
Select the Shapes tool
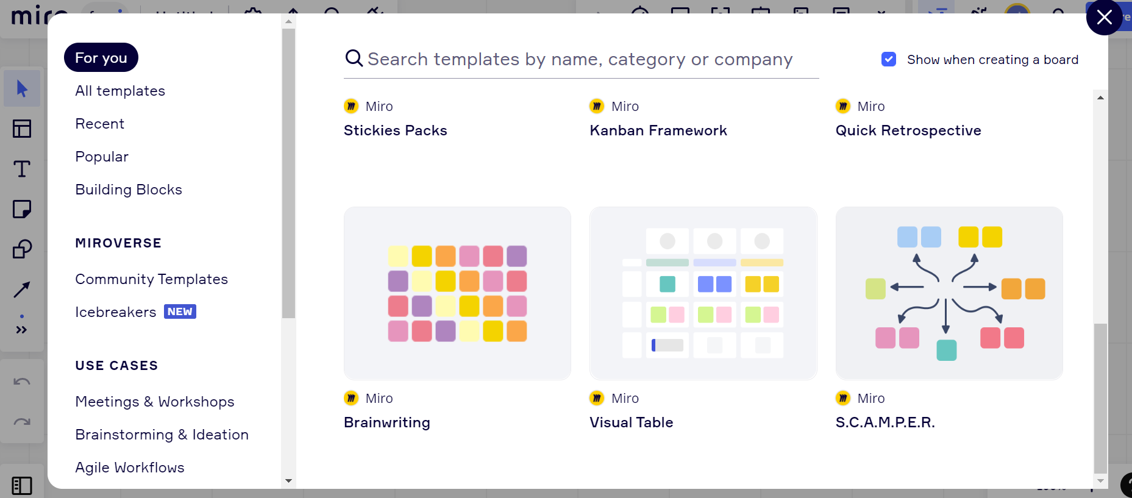click(x=22, y=249)
